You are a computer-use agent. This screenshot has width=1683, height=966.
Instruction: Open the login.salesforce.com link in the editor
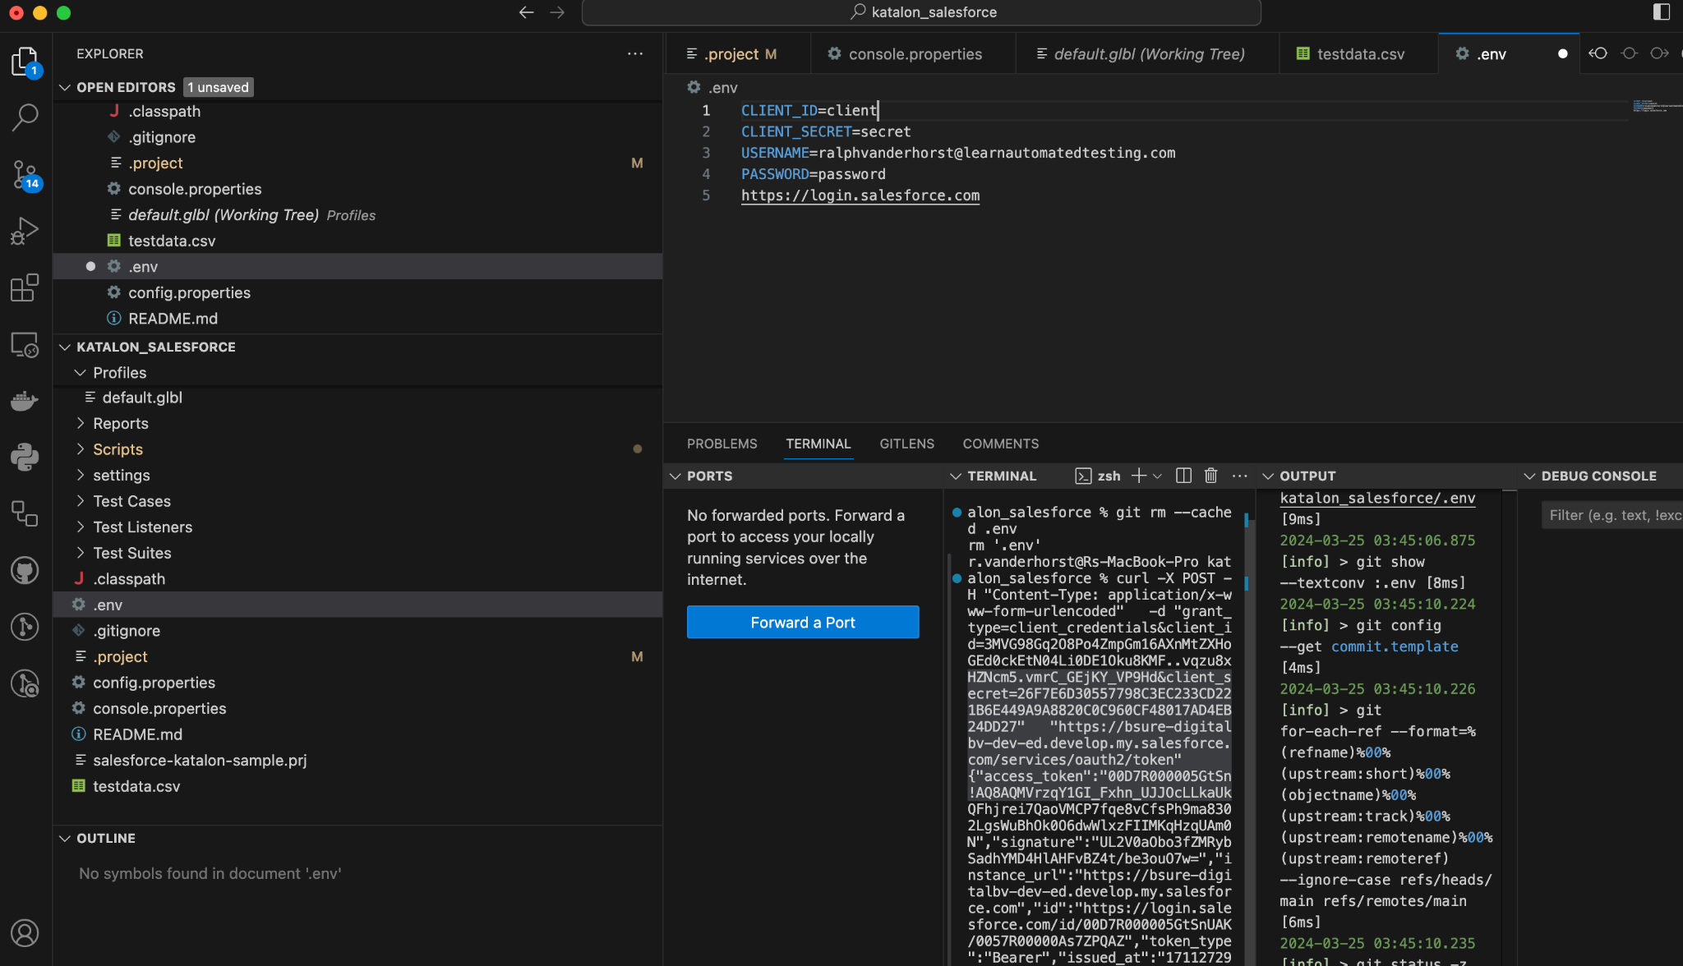coord(860,195)
